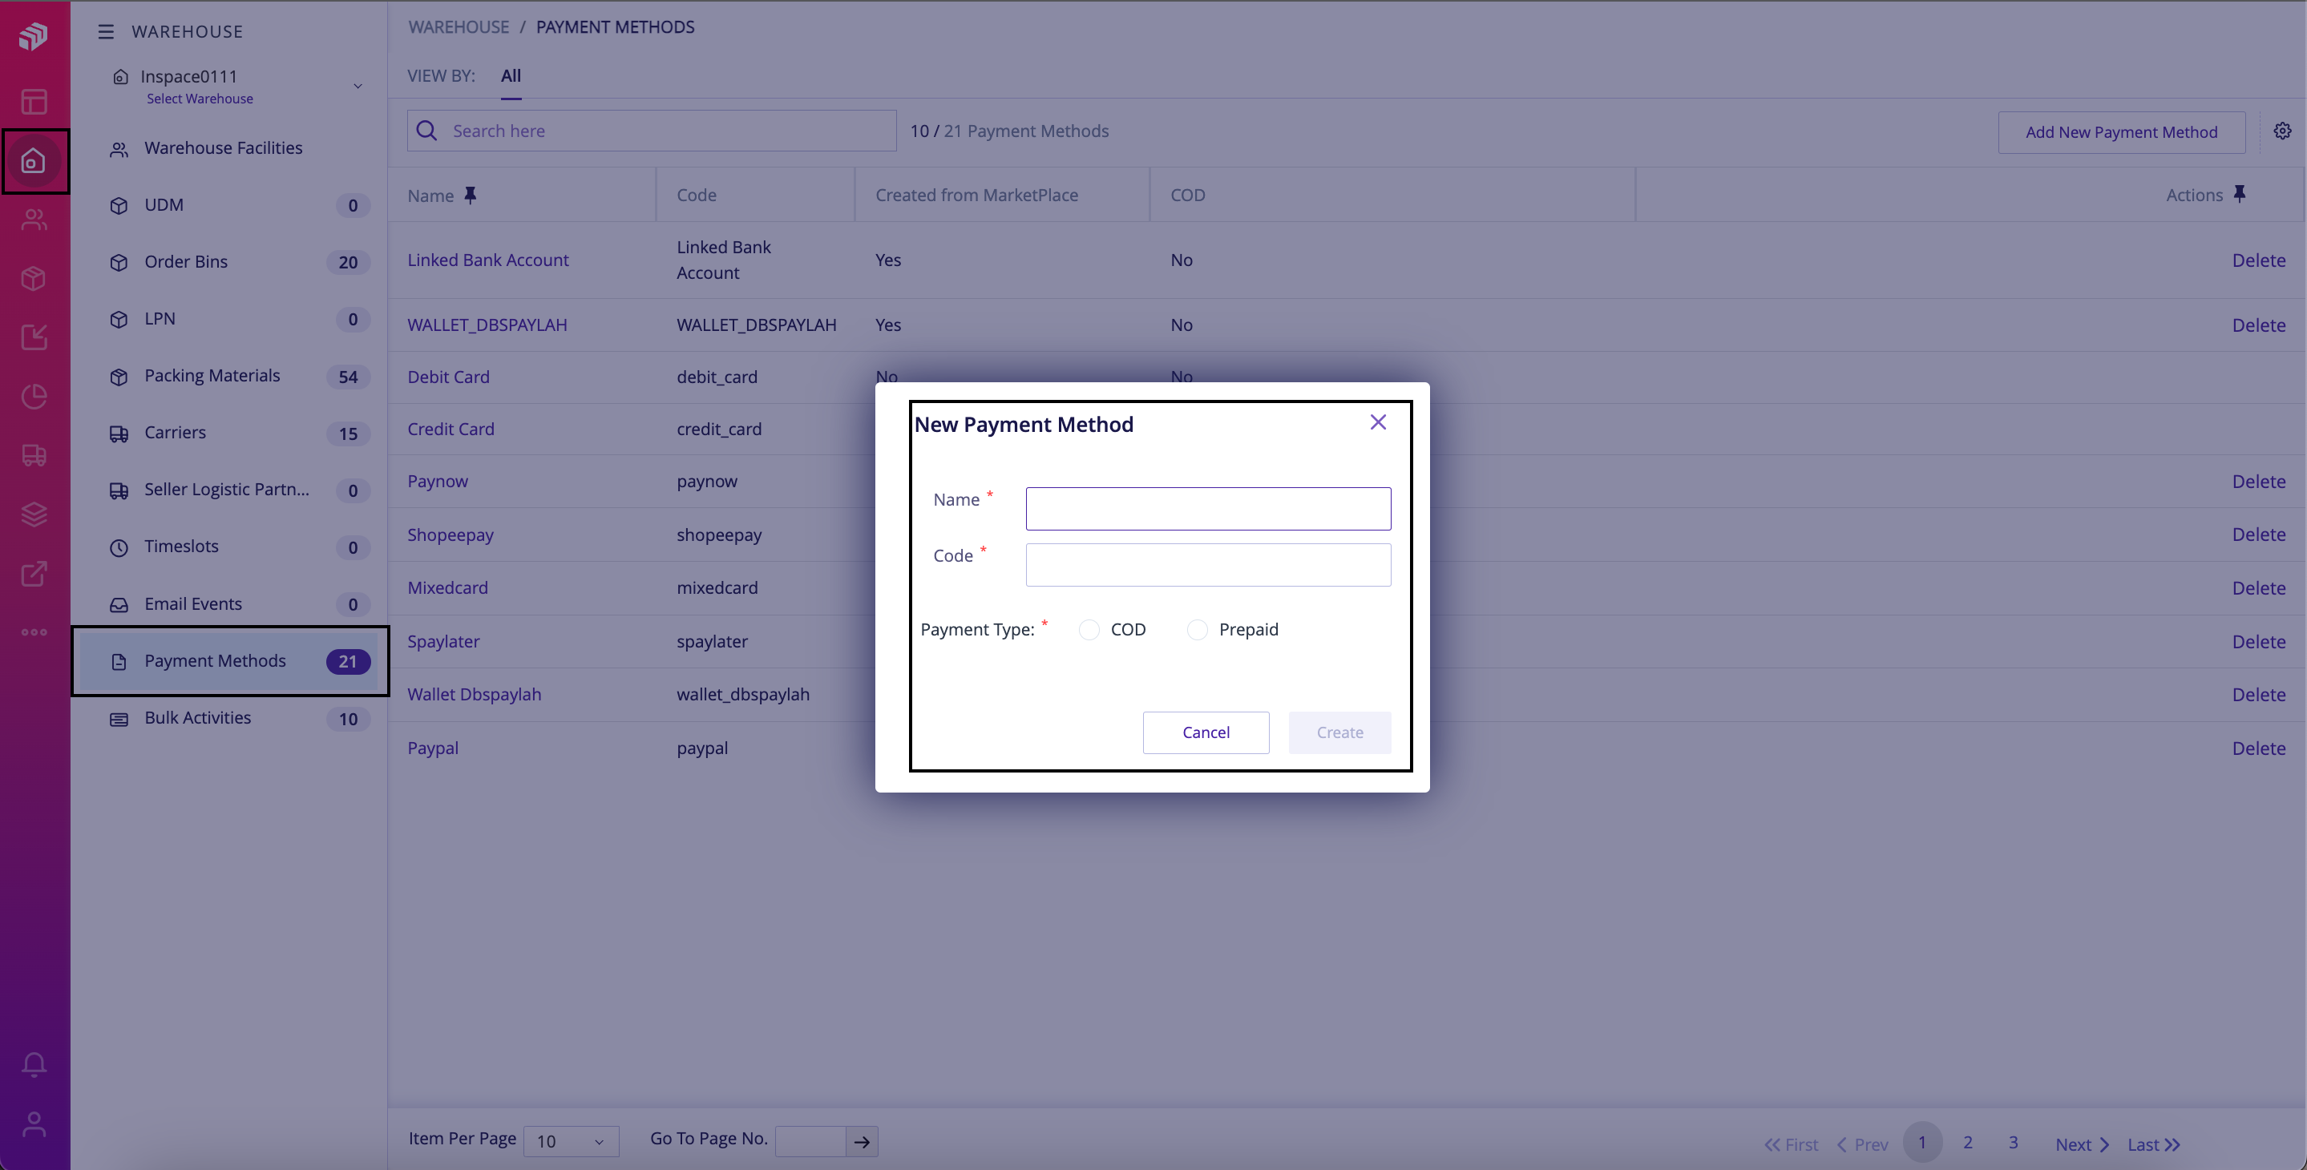The height and width of the screenshot is (1170, 2307).
Task: Select the Prepaid payment type radio
Action: pos(1198,630)
